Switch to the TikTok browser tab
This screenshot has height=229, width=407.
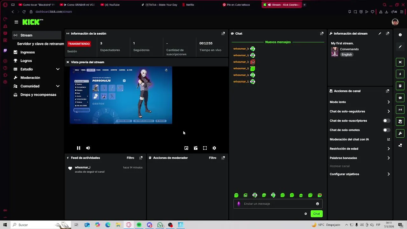pyautogui.click(x=161, y=5)
